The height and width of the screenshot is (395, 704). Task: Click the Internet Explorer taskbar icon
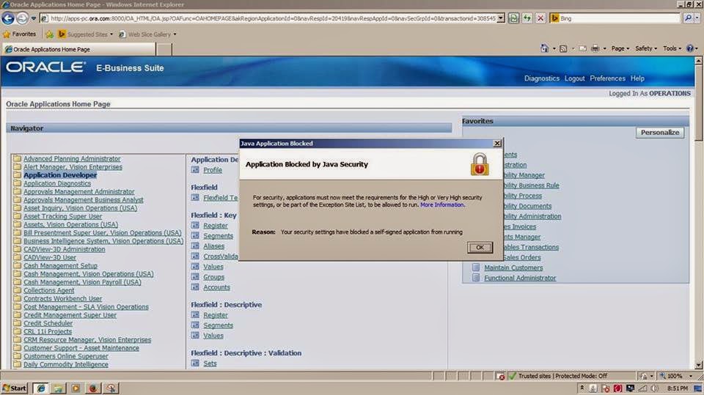(40, 388)
